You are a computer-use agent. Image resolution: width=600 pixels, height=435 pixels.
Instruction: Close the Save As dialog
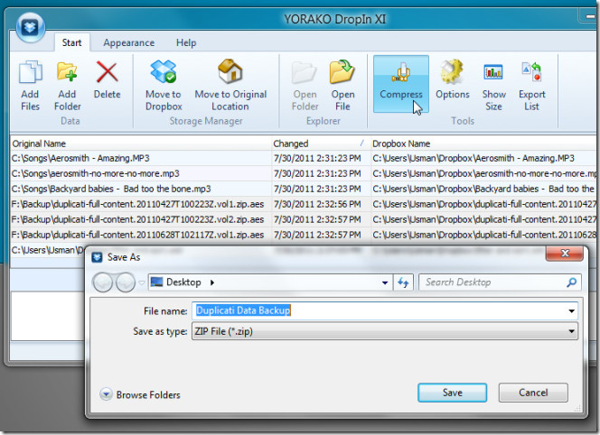565,254
